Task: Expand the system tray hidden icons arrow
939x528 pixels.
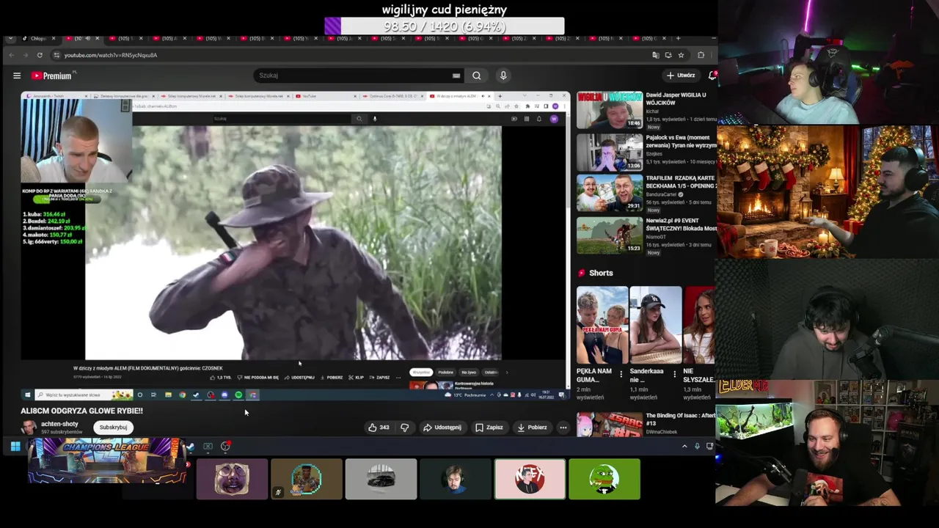Action: (x=684, y=446)
